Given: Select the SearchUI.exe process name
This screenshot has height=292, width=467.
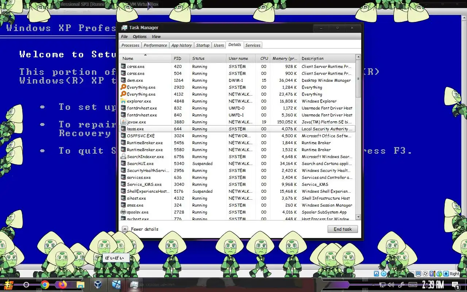Looking at the screenshot, I should pyautogui.click(x=140, y=164).
